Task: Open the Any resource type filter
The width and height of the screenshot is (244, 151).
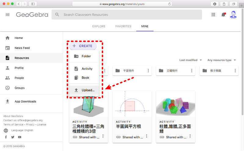Action: 222,60
